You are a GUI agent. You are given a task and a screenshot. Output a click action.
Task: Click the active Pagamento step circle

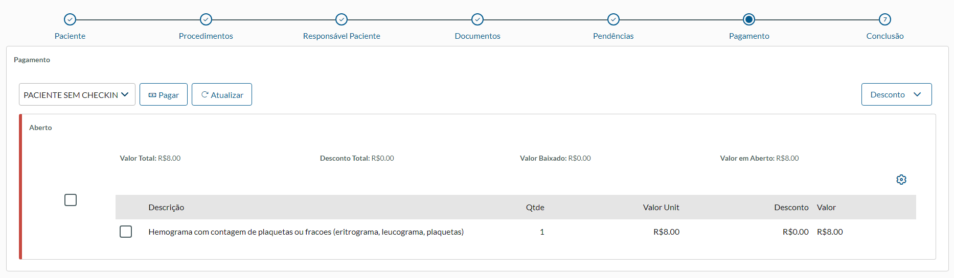click(x=749, y=19)
